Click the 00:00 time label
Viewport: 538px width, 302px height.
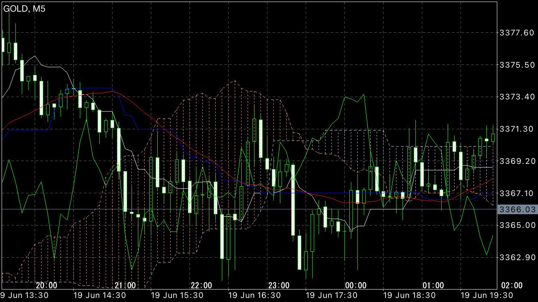pos(356,285)
